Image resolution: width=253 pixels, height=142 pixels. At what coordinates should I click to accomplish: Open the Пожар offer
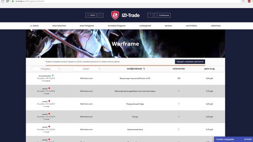click(x=135, y=117)
